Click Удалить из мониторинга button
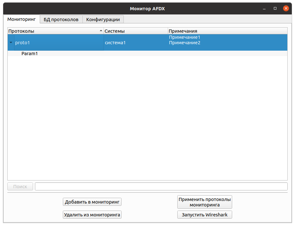295x226 pixels. (92, 215)
